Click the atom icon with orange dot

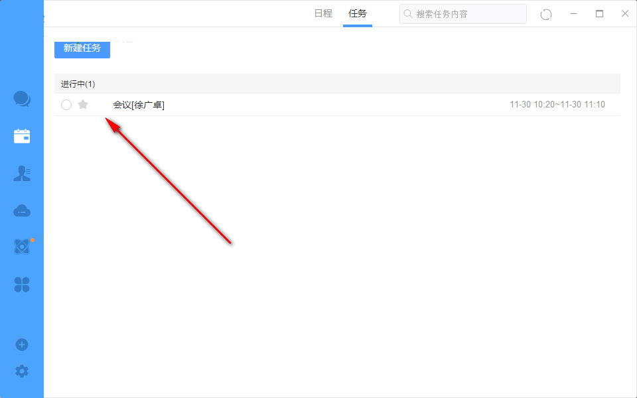click(22, 247)
